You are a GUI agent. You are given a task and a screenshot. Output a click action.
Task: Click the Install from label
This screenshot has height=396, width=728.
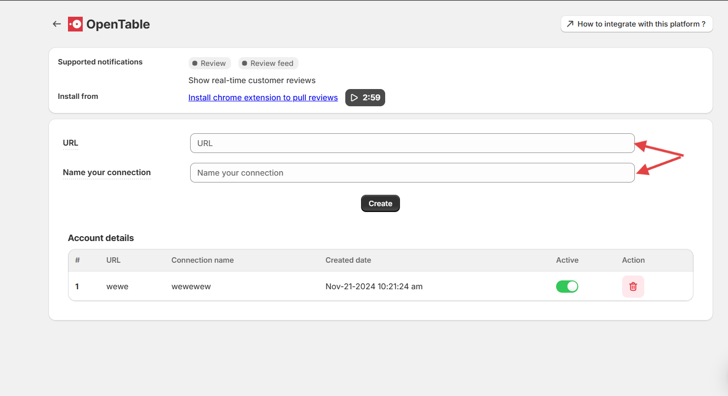[78, 96]
